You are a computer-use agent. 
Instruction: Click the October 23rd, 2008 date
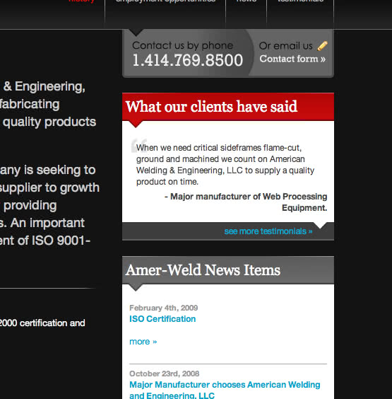pos(164,374)
